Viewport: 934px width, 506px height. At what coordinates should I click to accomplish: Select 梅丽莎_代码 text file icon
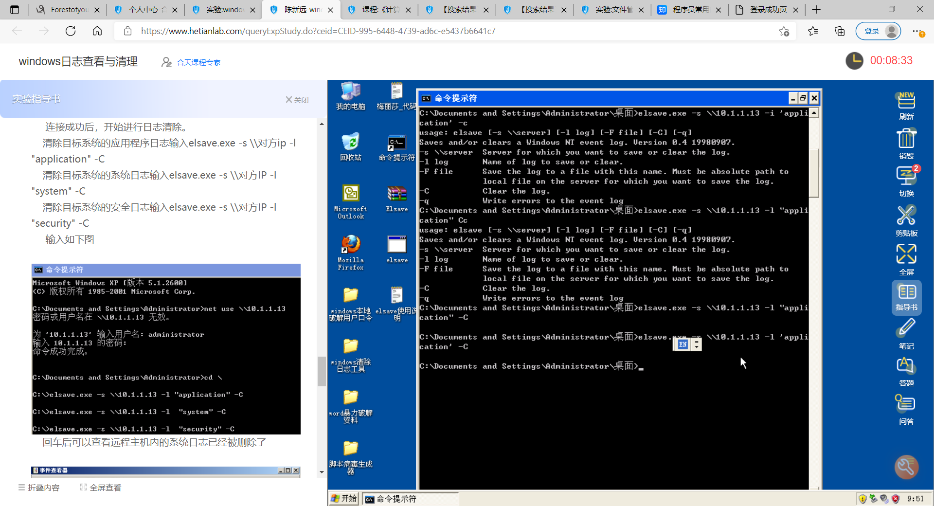point(397,96)
